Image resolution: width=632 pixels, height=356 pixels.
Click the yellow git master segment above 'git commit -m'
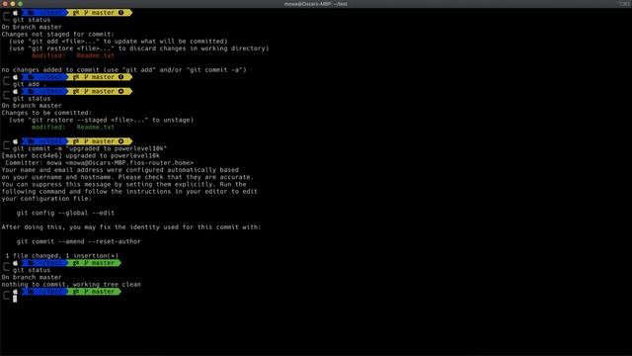(x=99, y=141)
